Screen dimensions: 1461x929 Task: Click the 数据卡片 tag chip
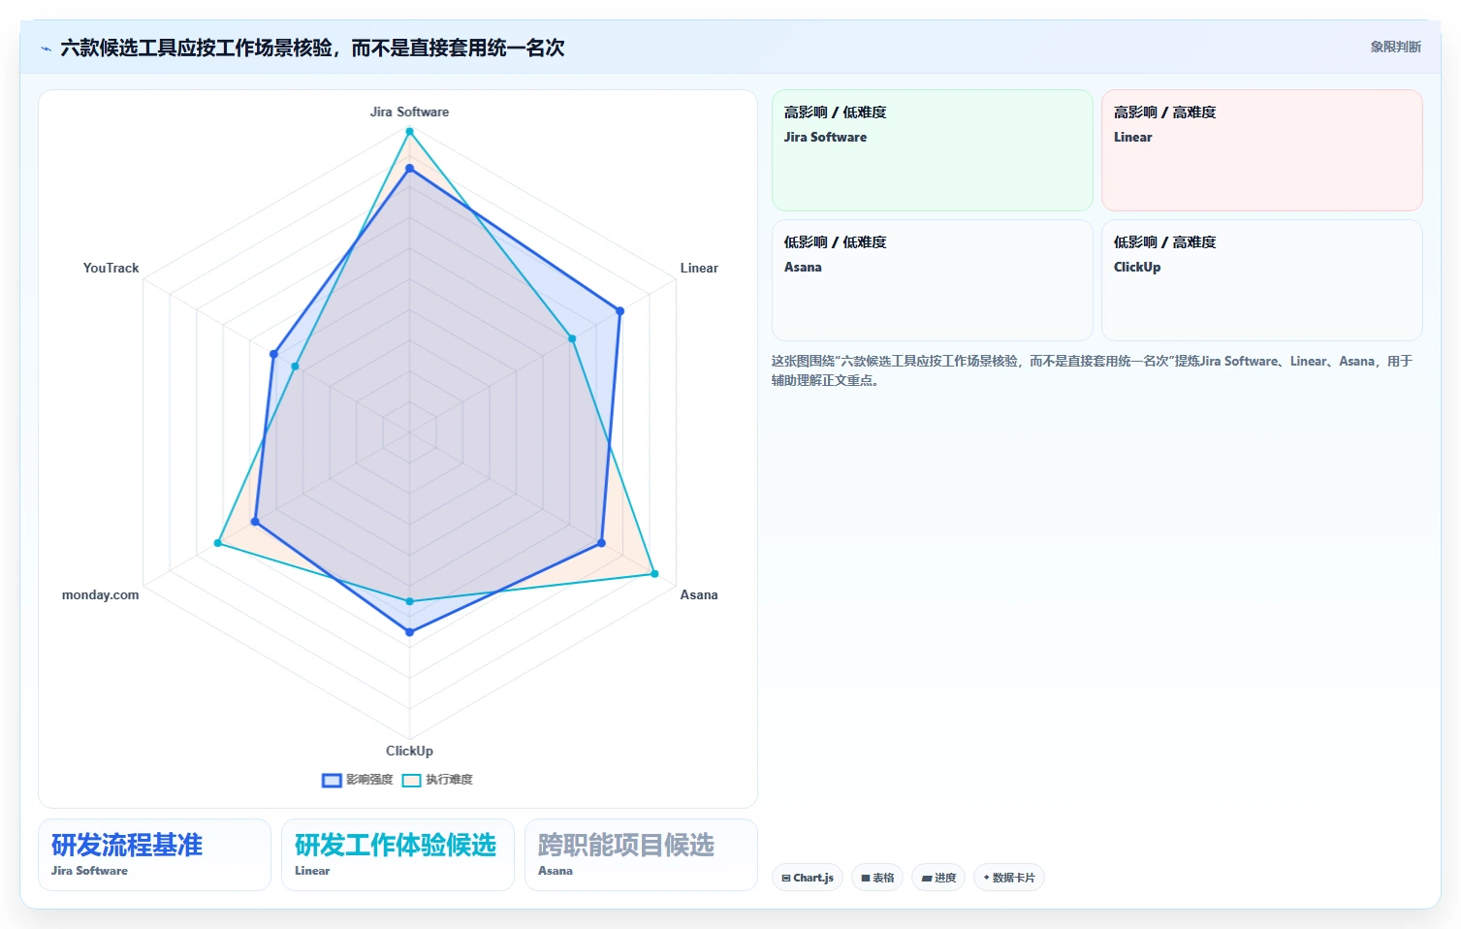coord(1008,878)
